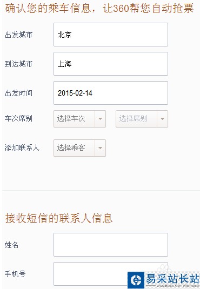Screen dimensions: 200x289
Task: Click the blue 易采站长站 logo icon
Action: tap(136, 280)
